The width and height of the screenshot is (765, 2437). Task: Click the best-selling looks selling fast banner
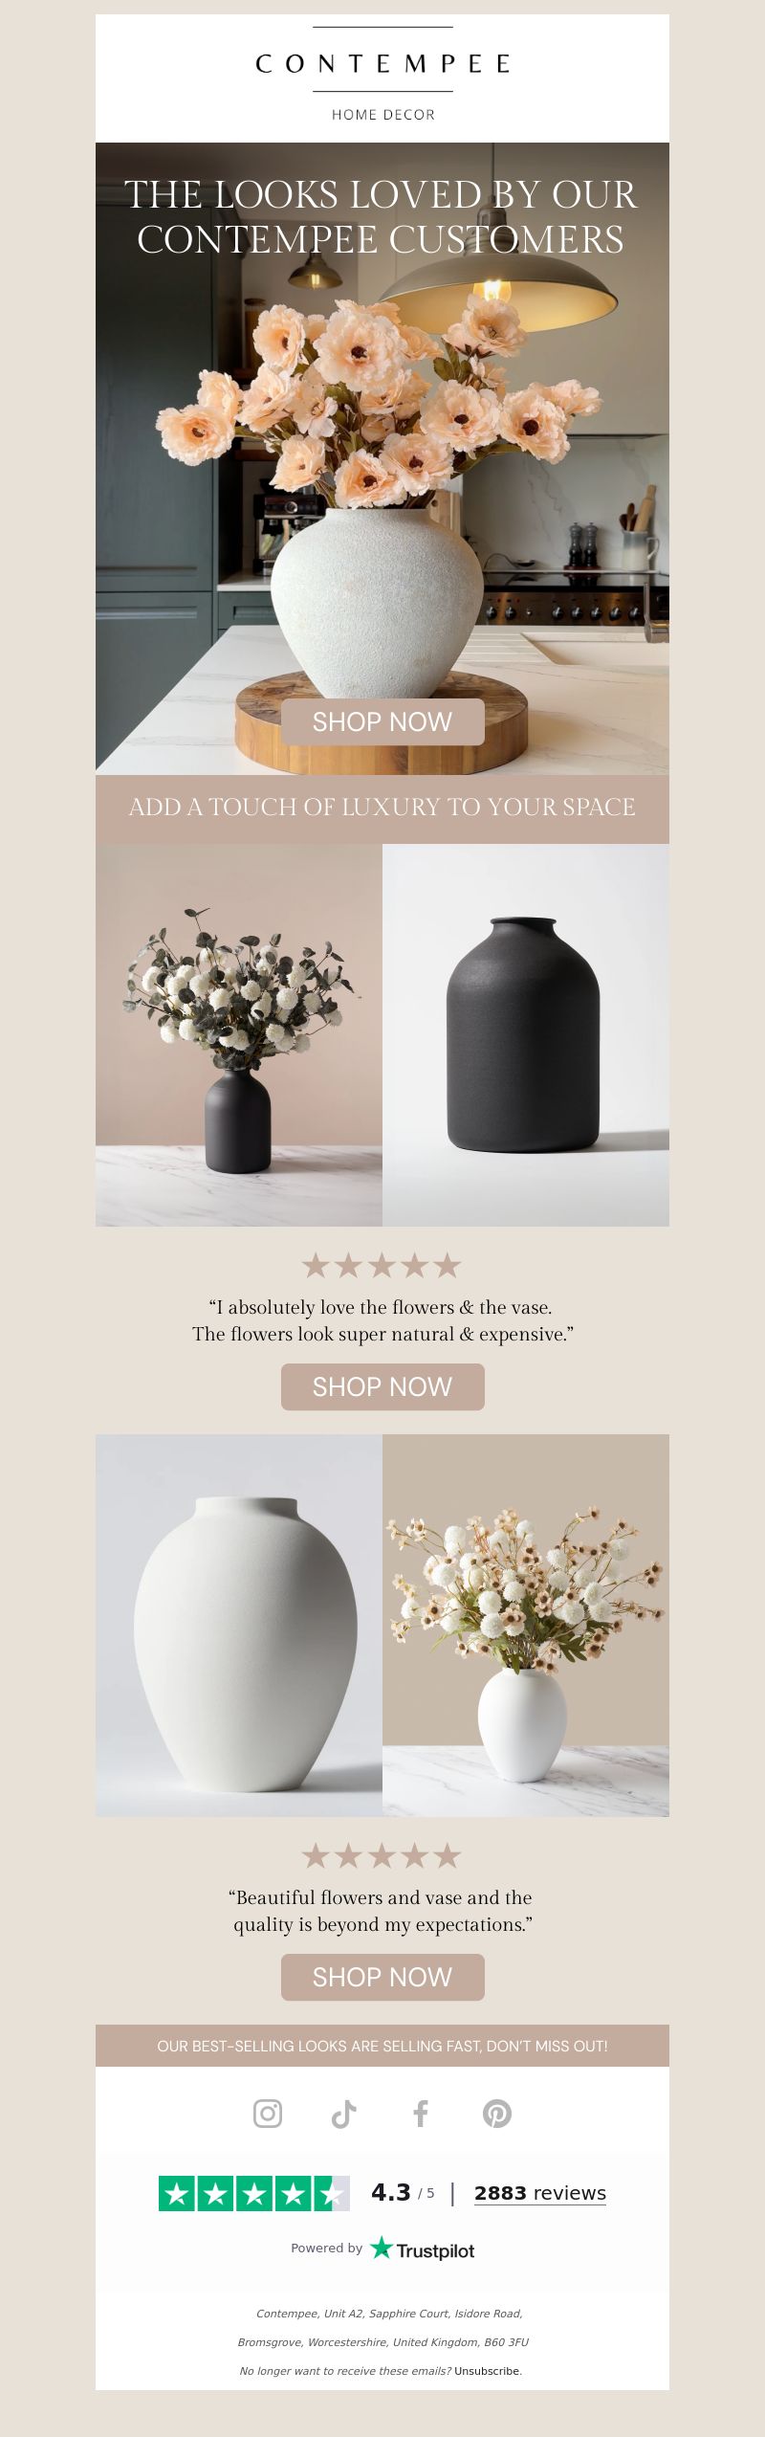382,2046
